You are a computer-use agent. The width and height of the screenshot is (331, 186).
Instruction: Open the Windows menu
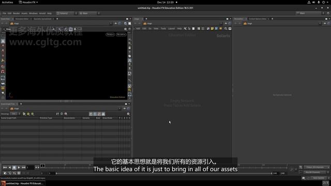tap(33, 13)
